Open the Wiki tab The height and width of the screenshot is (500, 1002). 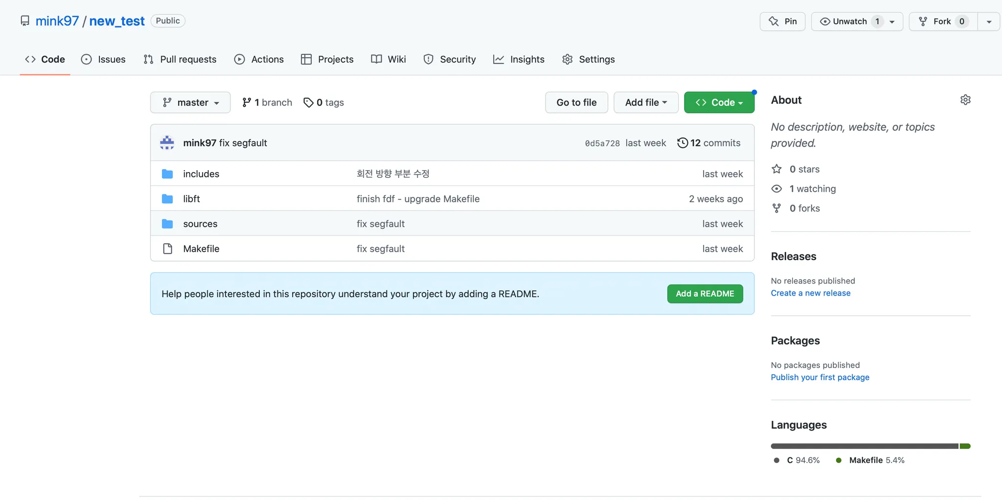[x=388, y=59]
